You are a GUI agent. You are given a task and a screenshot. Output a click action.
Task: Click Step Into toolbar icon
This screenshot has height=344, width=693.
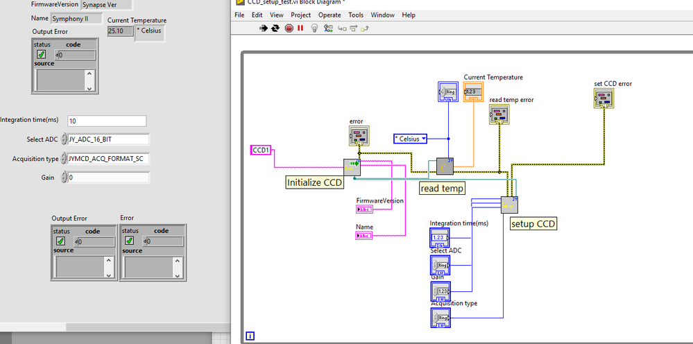tap(342, 28)
